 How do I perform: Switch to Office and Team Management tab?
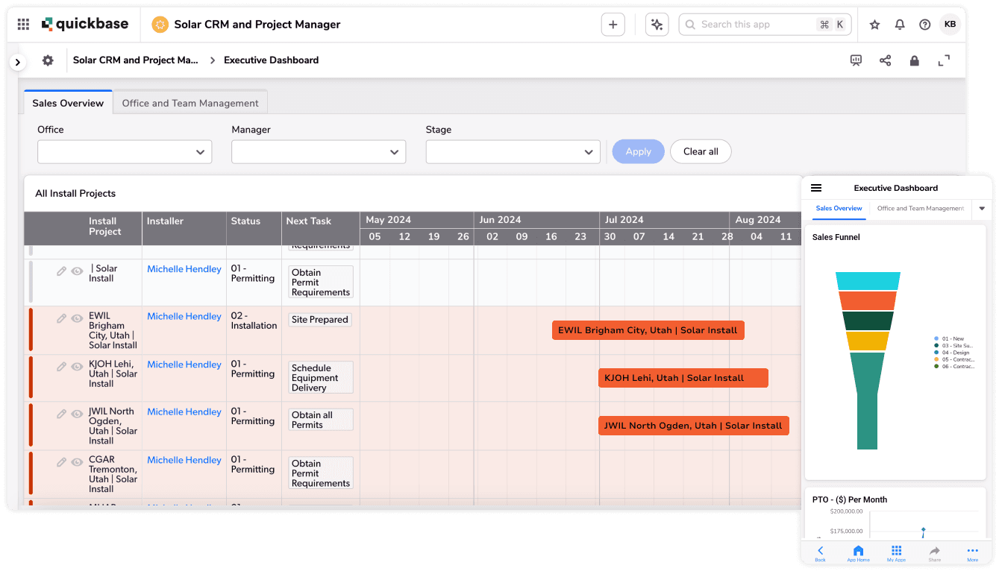click(x=190, y=103)
